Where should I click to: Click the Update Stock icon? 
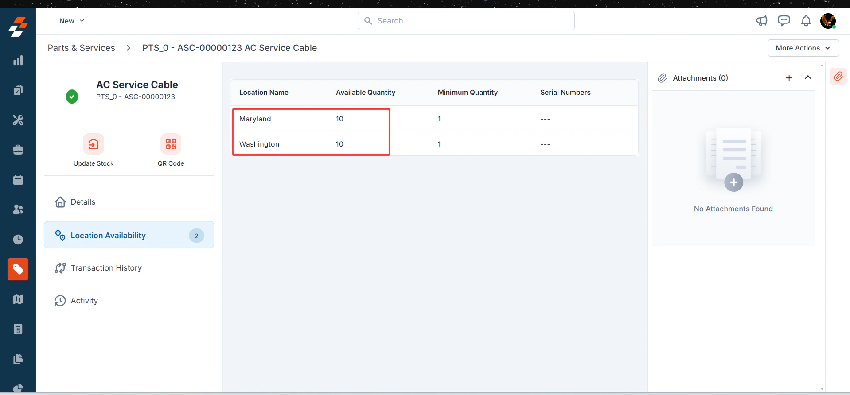tap(94, 144)
